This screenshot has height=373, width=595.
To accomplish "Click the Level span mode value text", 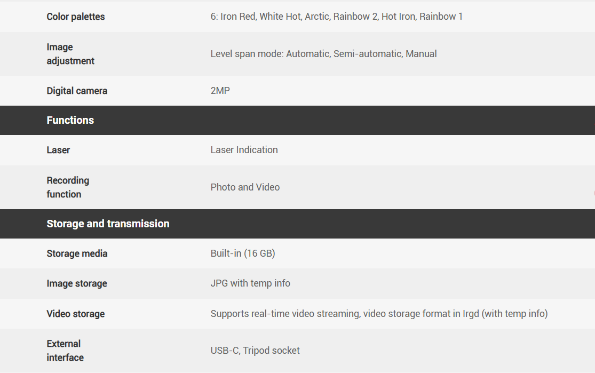I will tap(323, 54).
